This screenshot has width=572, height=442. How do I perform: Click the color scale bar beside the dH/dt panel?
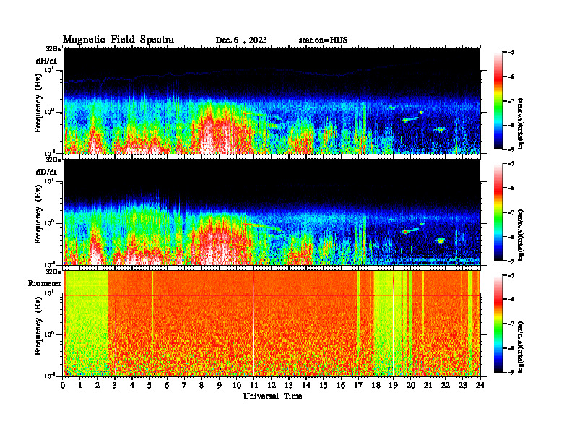click(498, 101)
